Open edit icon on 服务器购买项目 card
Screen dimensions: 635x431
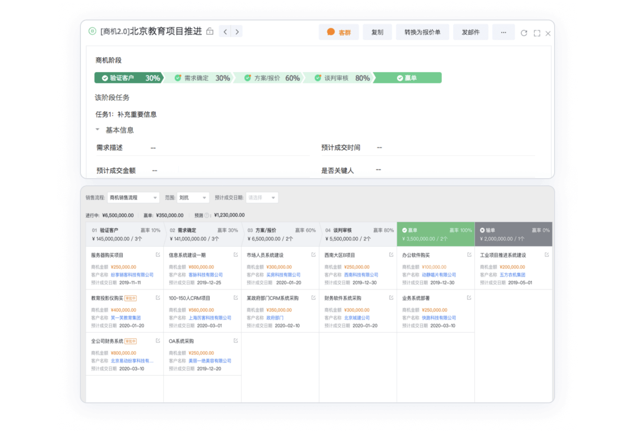click(x=158, y=254)
